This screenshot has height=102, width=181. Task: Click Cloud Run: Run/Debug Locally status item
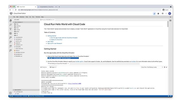pos(36,96)
